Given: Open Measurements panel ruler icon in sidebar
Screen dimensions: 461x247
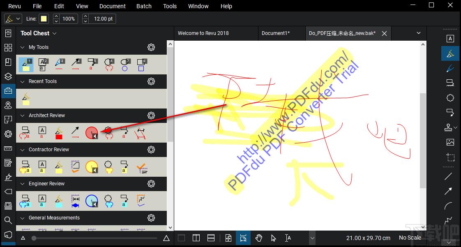Looking at the screenshot, I should [x=8, y=148].
